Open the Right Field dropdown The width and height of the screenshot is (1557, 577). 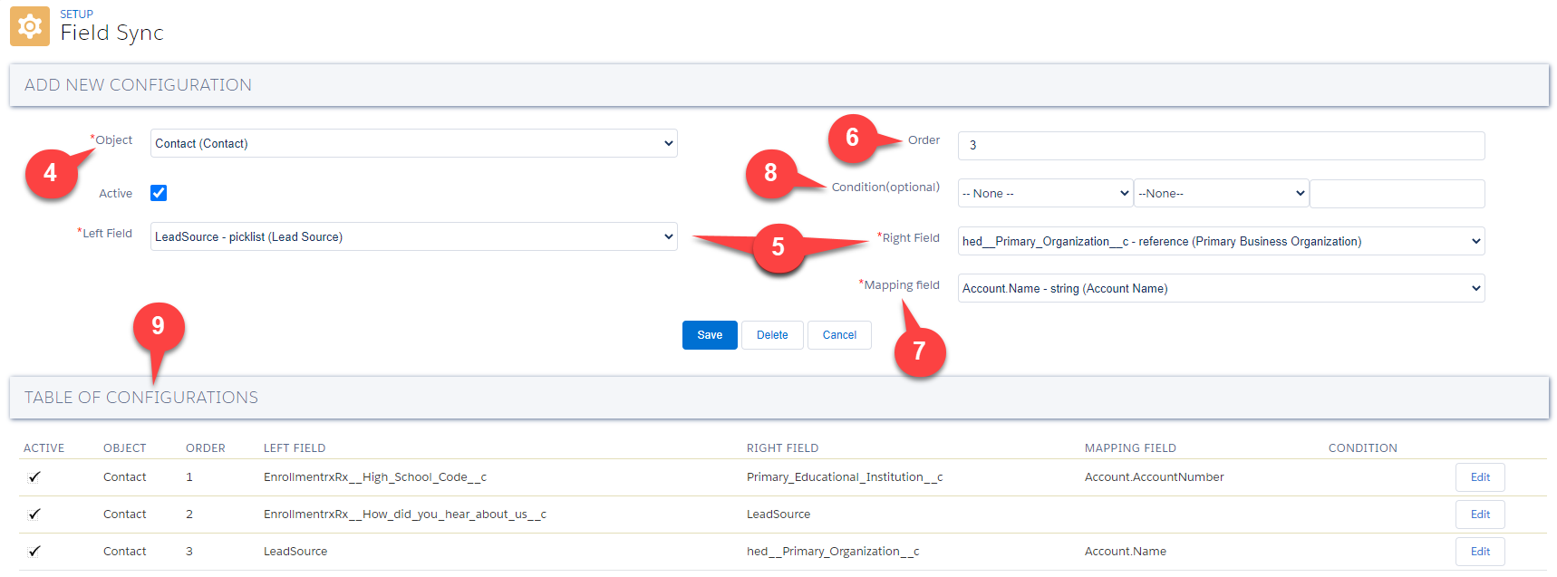1221,241
